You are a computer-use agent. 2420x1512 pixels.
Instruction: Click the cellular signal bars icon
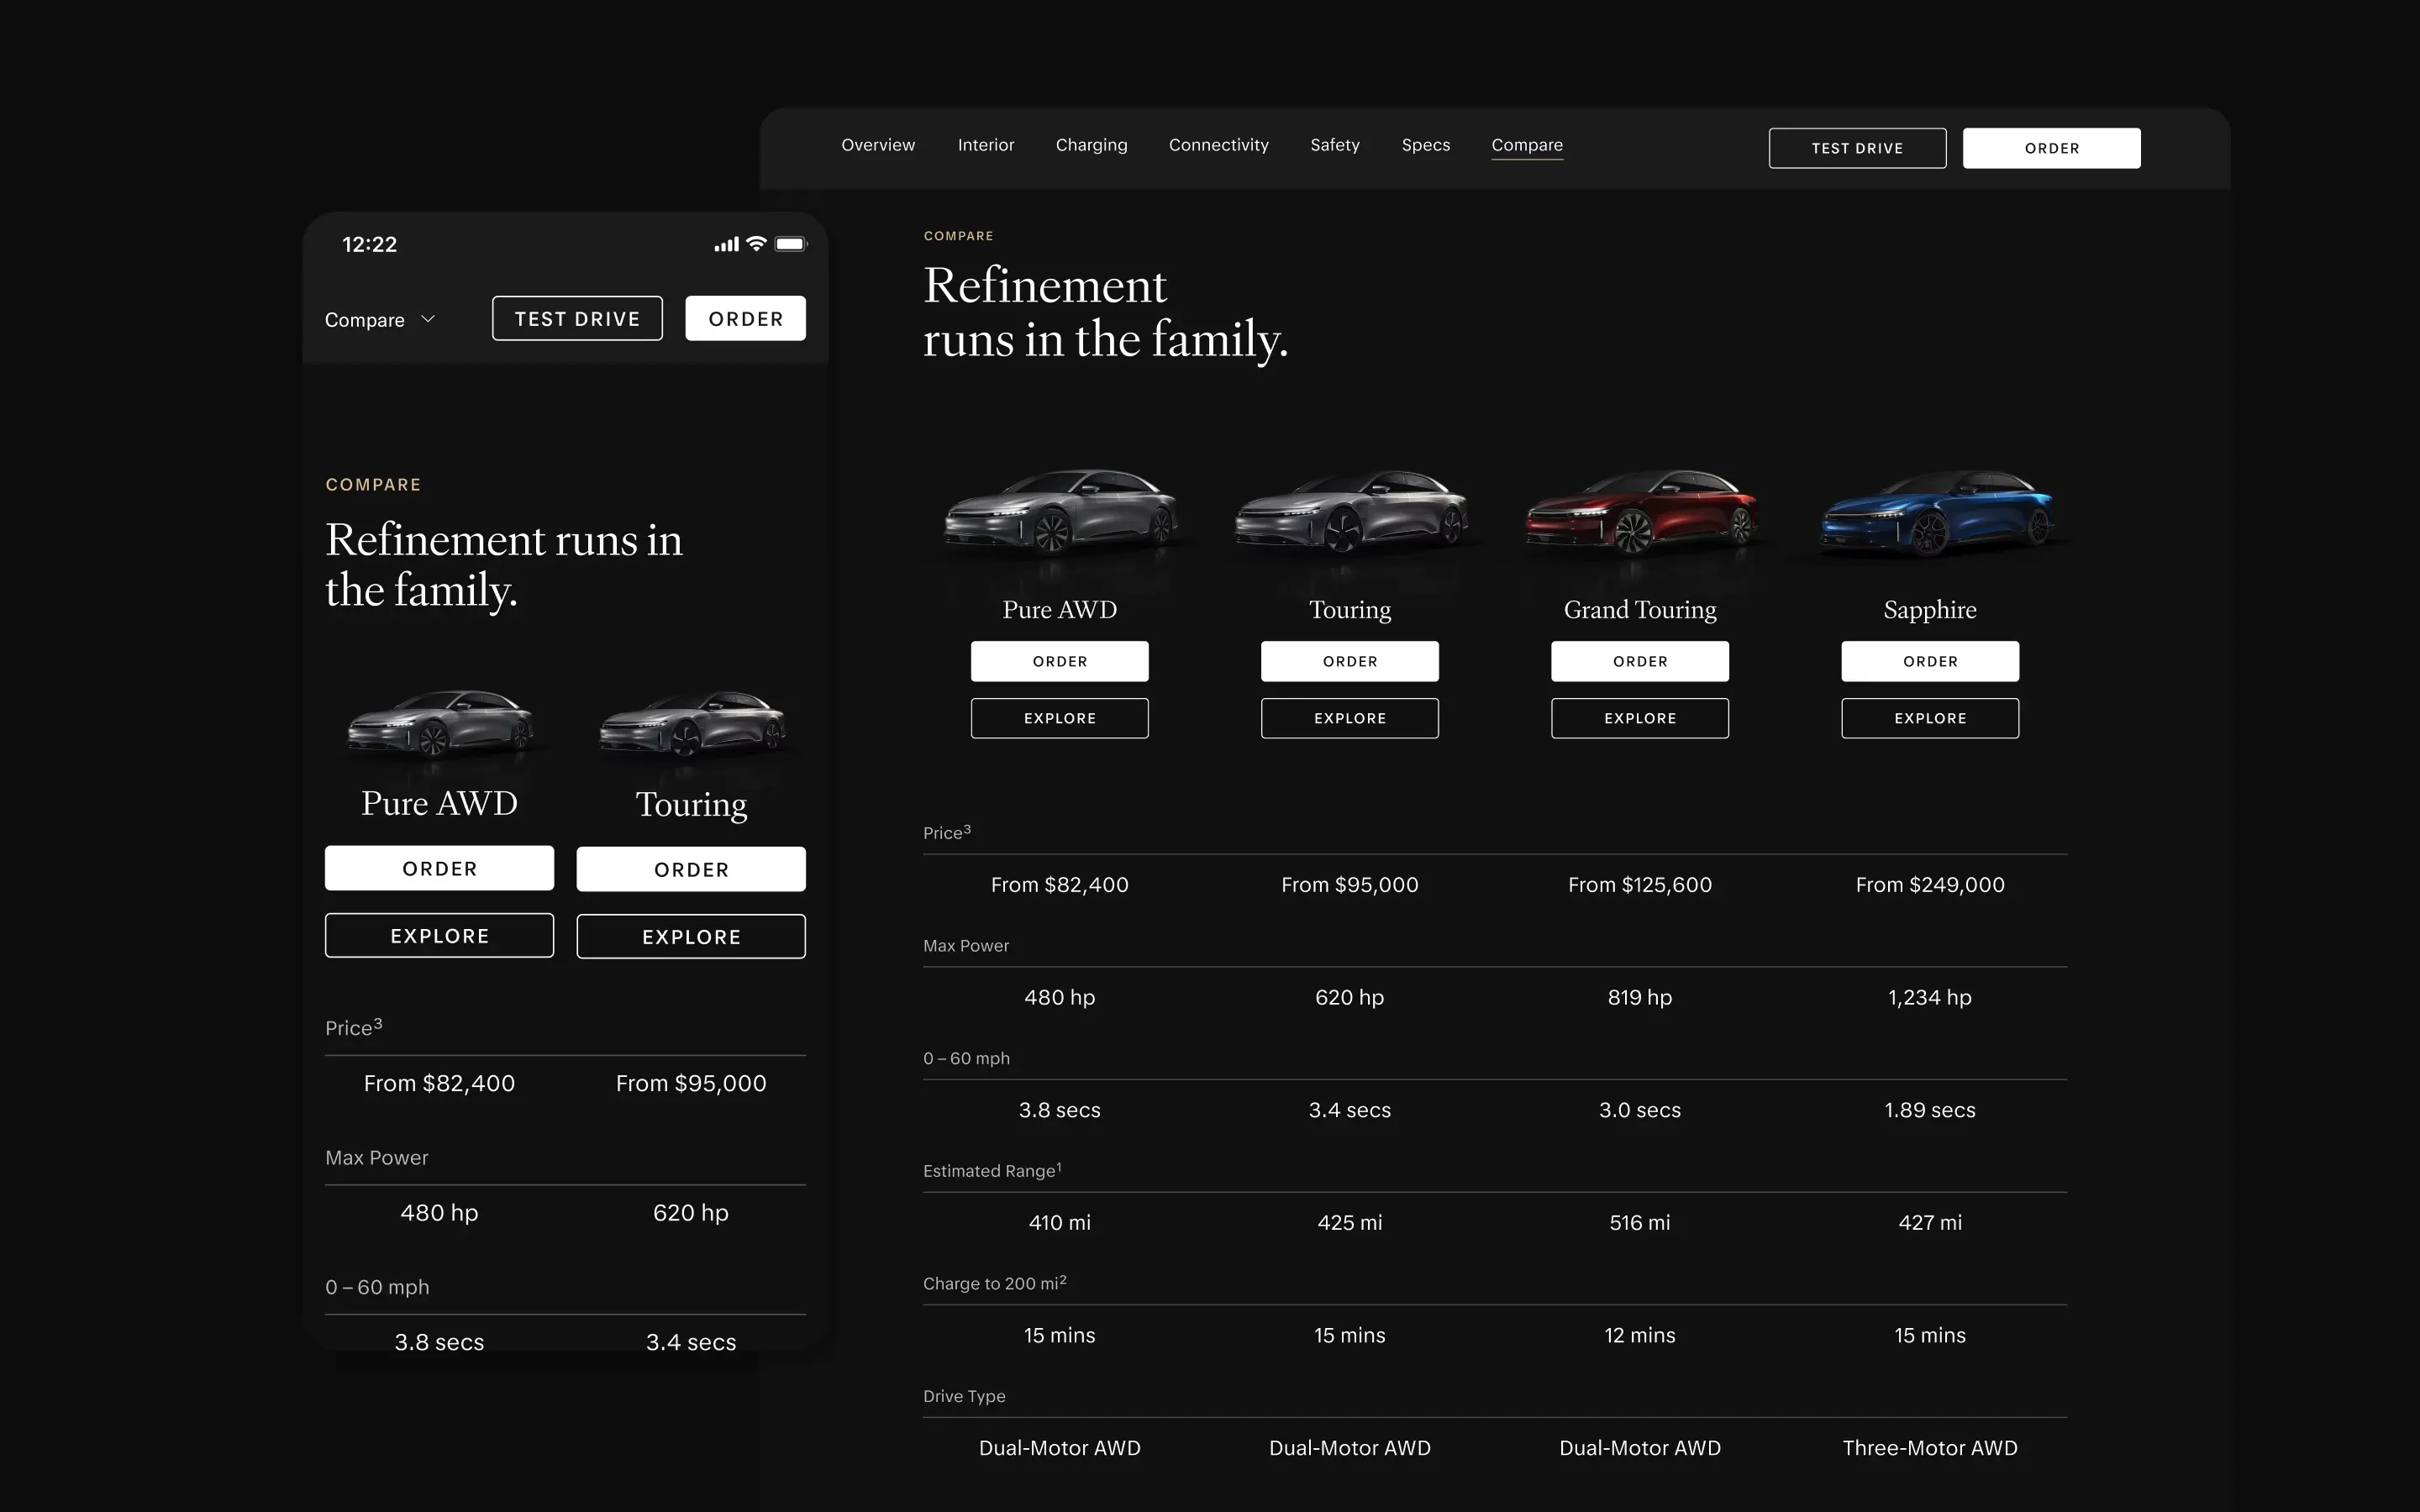726,244
